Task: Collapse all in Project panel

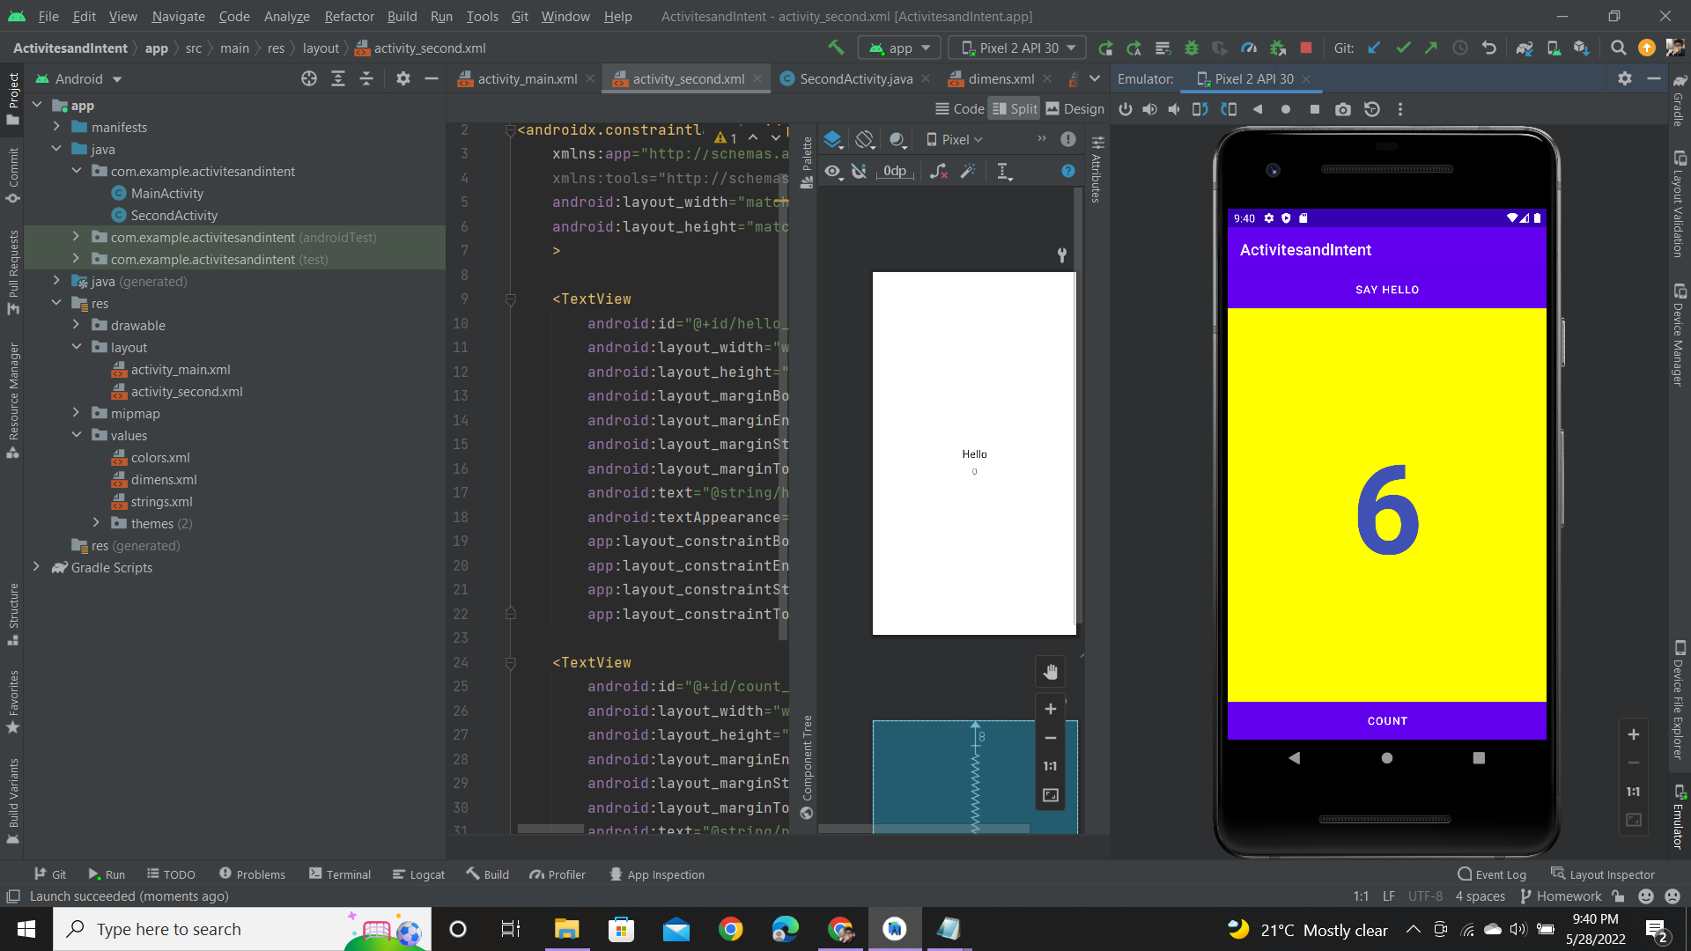Action: point(366,78)
